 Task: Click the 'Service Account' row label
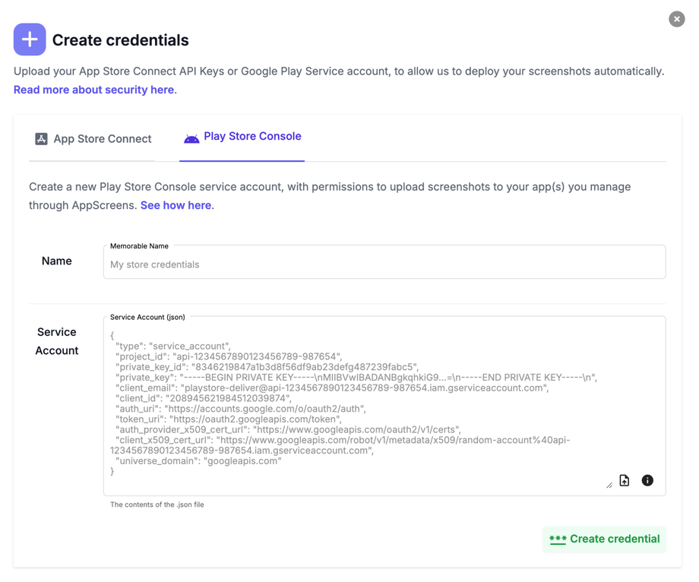pos(57,341)
